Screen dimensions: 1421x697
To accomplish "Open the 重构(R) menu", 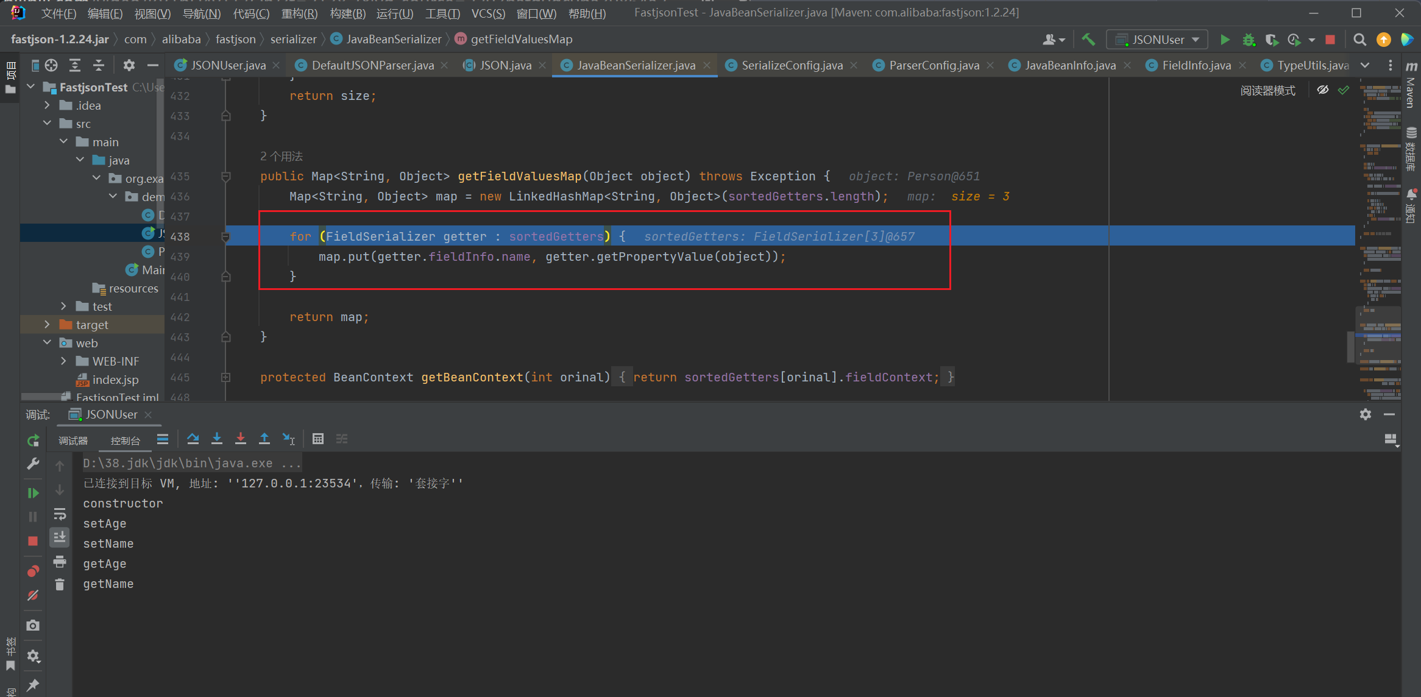I will click(x=299, y=13).
